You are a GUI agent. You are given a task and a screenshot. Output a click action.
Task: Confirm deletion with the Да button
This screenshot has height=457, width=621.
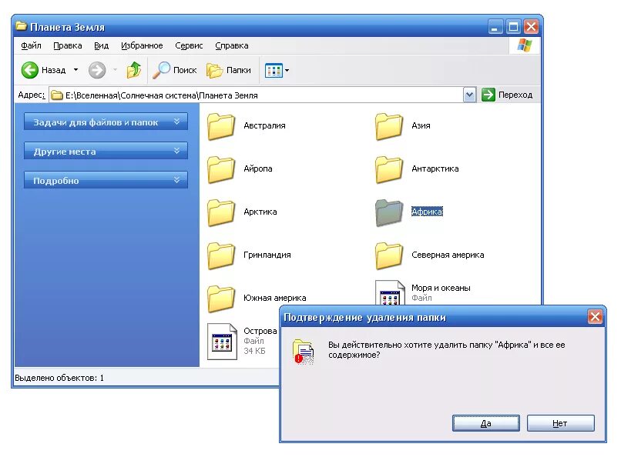pyautogui.click(x=486, y=423)
